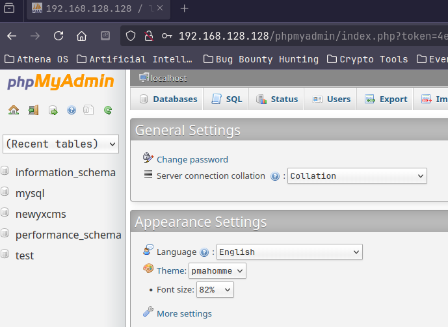Open the Recent tables dropdown
Screen dimensions: 448x327
61,144
